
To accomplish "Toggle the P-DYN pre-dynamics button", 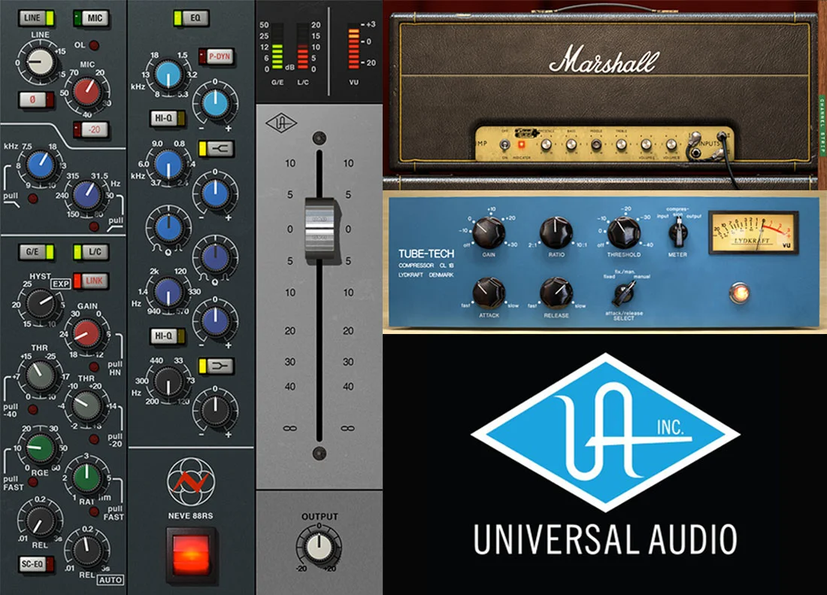I will (217, 56).
